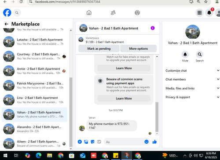Open more actions with the blue plus icon
The width and height of the screenshot is (220, 160).
click(80, 142)
